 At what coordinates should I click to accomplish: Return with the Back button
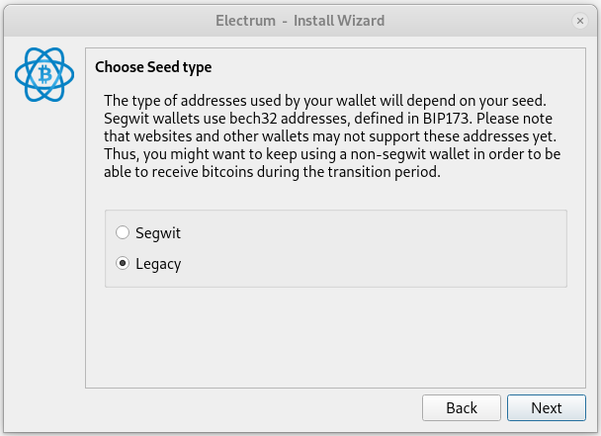462,407
